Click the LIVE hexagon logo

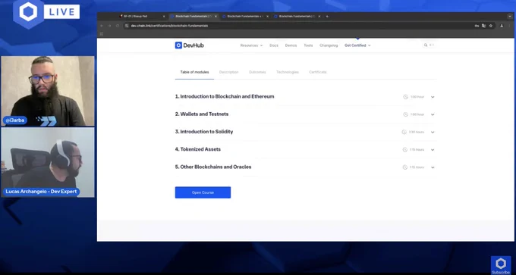click(x=28, y=12)
